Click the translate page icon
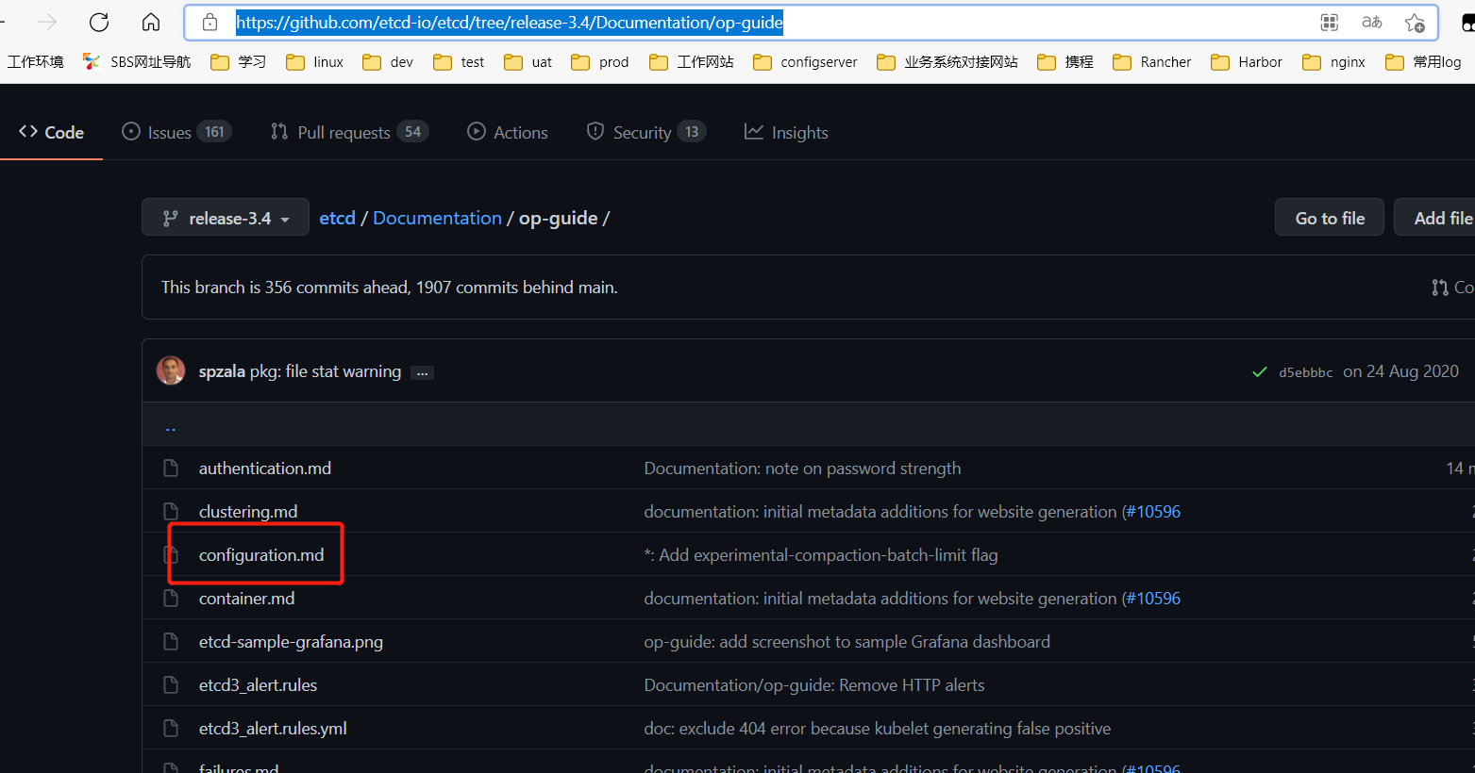 pos(1372,23)
